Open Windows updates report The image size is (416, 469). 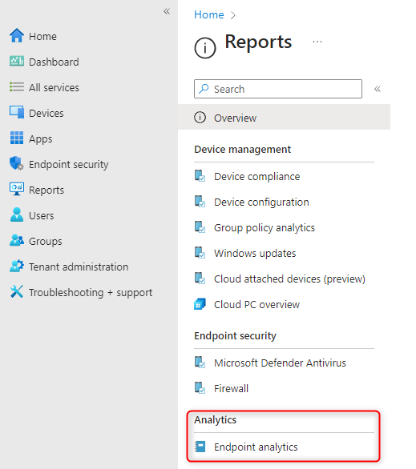tap(255, 254)
